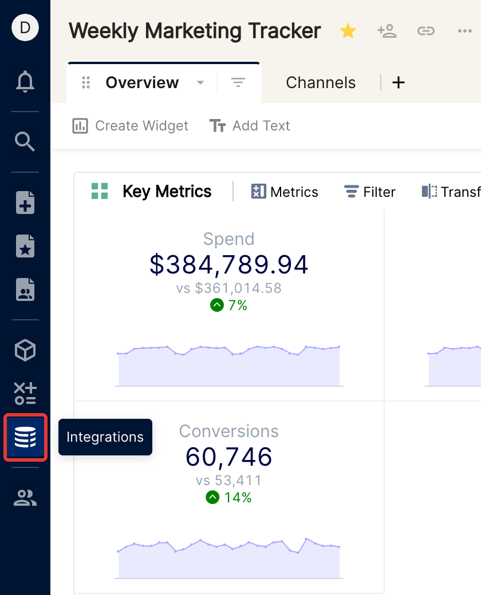
Task: Open starred documents sidebar icon
Action: 25,246
